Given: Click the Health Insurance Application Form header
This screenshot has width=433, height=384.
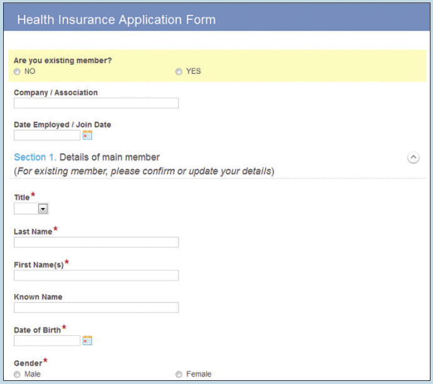Looking at the screenshot, I should pyautogui.click(x=117, y=20).
